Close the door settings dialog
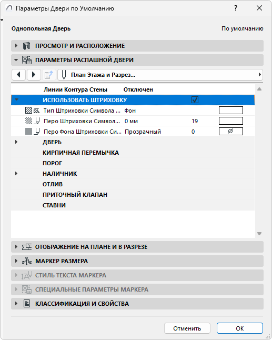This screenshot has height=340, width=272. pos(259,8)
